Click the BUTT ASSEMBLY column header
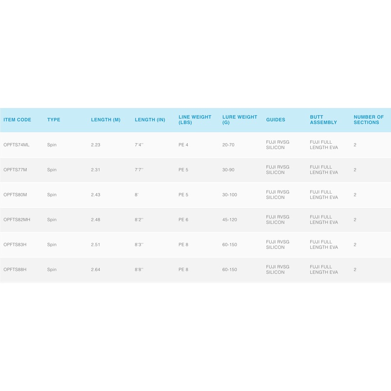391x391 pixels. tap(324, 120)
